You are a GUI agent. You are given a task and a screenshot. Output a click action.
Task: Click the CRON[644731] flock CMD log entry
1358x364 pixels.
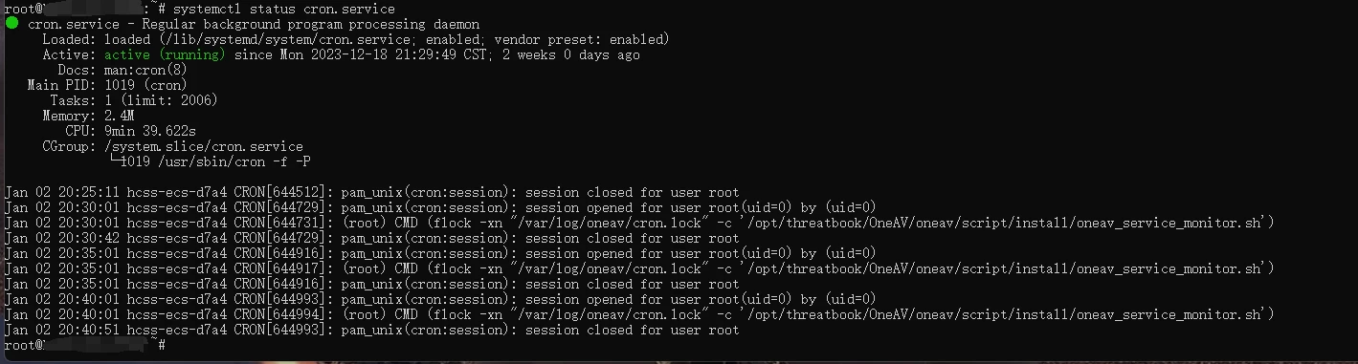pos(639,223)
